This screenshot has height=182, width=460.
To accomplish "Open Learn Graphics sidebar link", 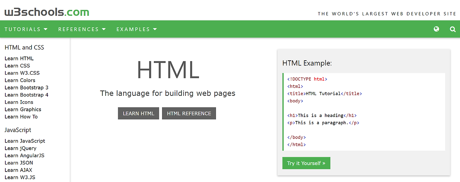I will click(x=23, y=109).
